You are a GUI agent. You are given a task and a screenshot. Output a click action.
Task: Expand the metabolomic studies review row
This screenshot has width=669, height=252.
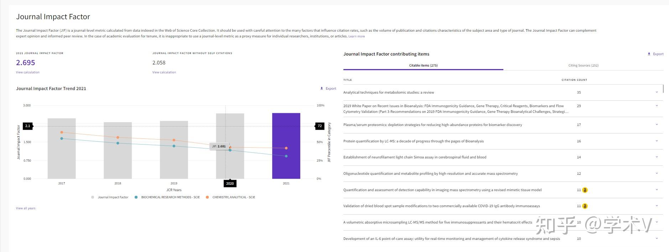pyautogui.click(x=657, y=92)
